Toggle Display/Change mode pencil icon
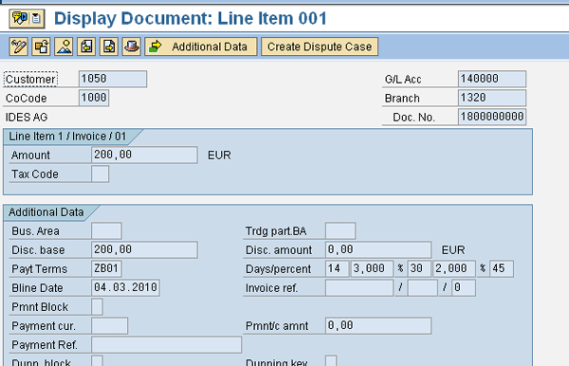 pyautogui.click(x=19, y=46)
